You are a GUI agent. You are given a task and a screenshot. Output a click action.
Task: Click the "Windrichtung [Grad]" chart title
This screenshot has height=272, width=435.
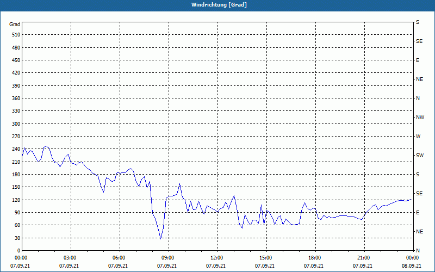pos(219,5)
